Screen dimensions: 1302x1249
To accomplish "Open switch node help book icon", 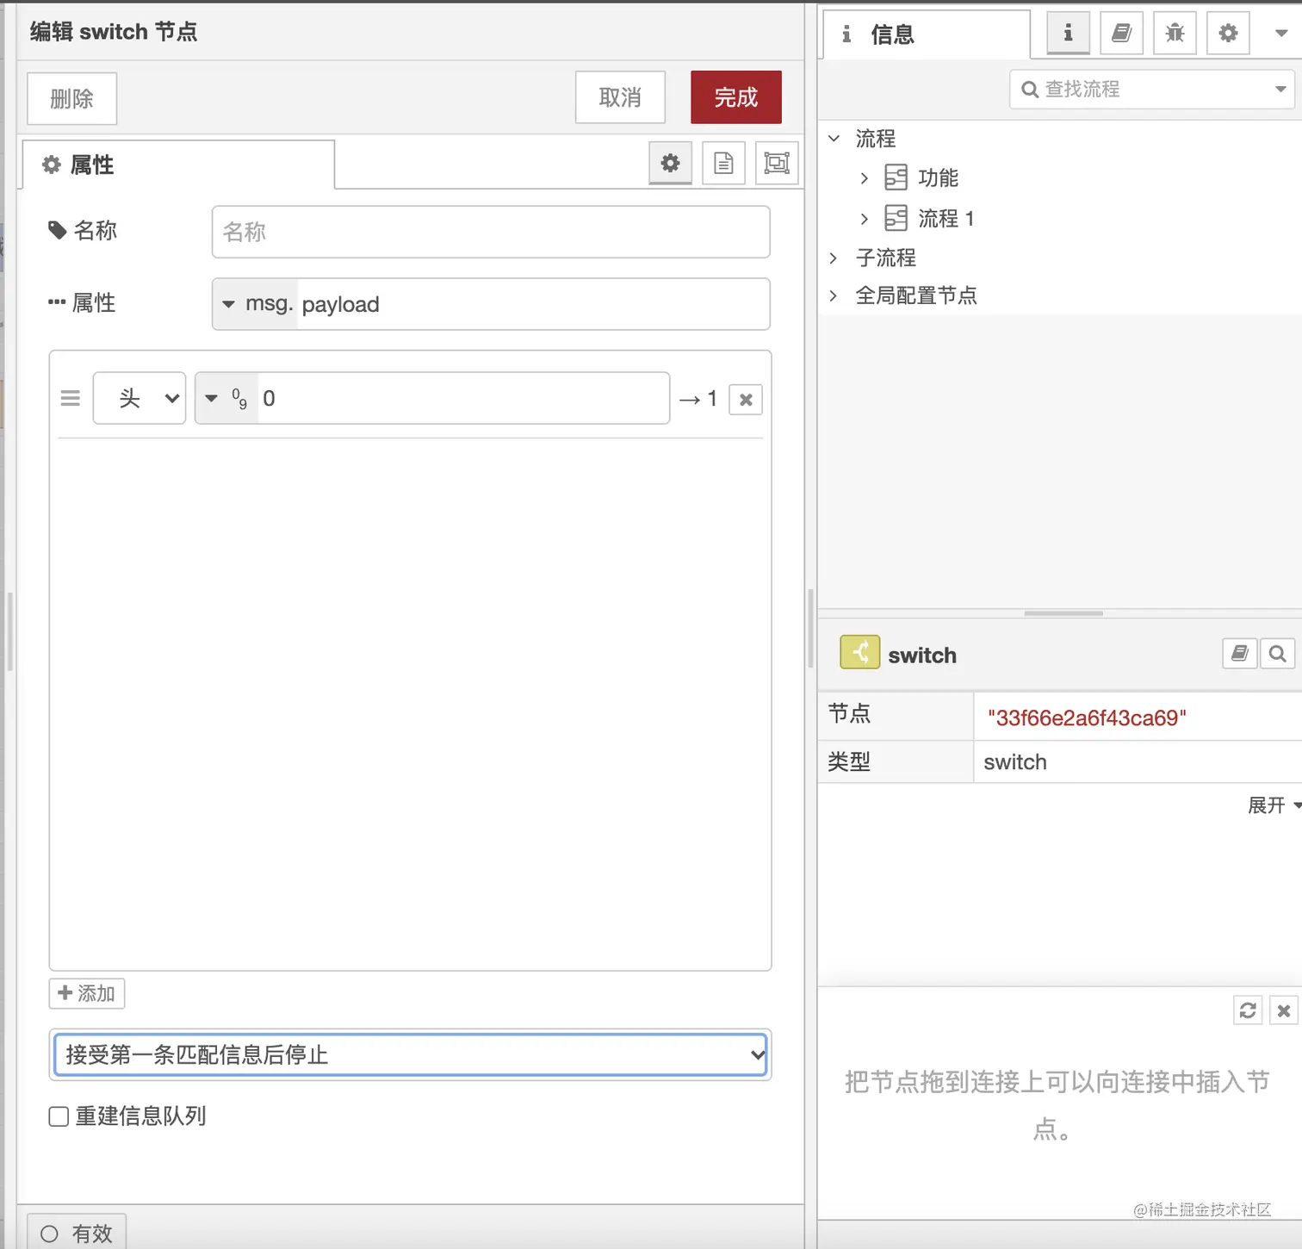I will (1240, 654).
